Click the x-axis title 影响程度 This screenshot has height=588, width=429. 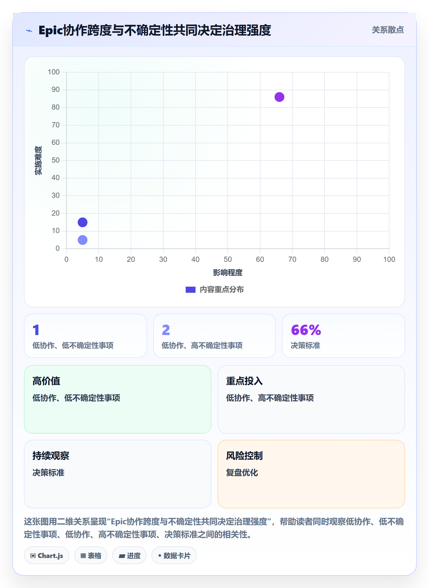(x=228, y=273)
